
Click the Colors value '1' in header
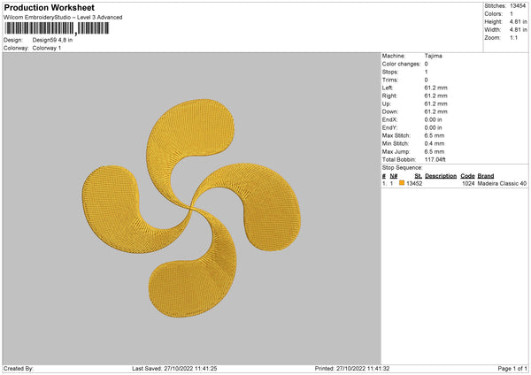tap(512, 14)
